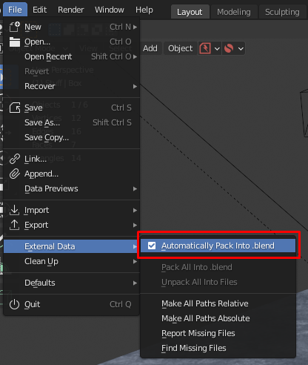Click the Quit power icon
308x365 pixels.
coord(14,304)
